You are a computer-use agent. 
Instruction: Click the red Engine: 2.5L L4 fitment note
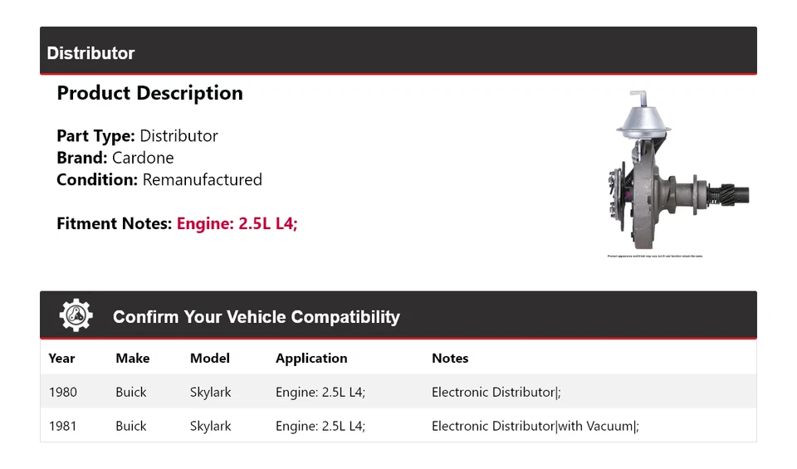pyautogui.click(x=237, y=223)
